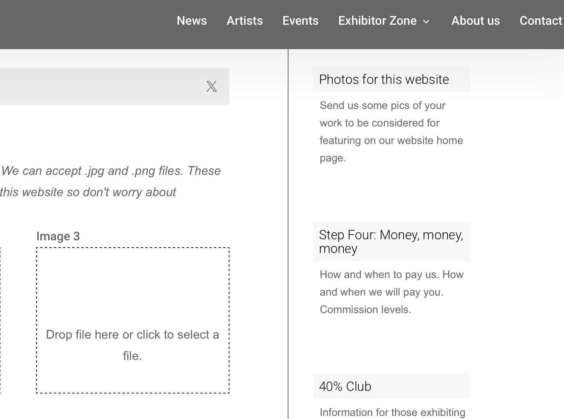
Task: Click the X (Twitter) social icon
Action: [x=211, y=86]
